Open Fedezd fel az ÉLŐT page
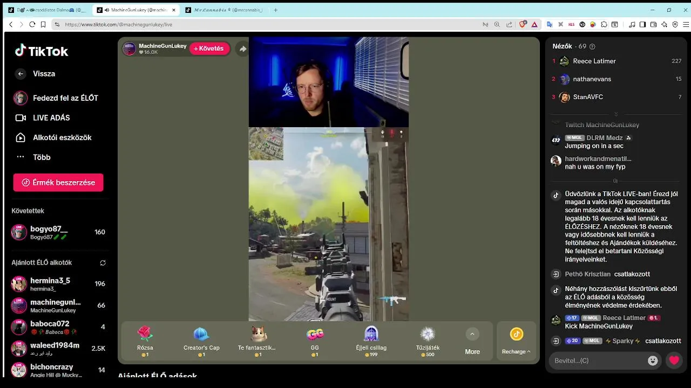 56,98
